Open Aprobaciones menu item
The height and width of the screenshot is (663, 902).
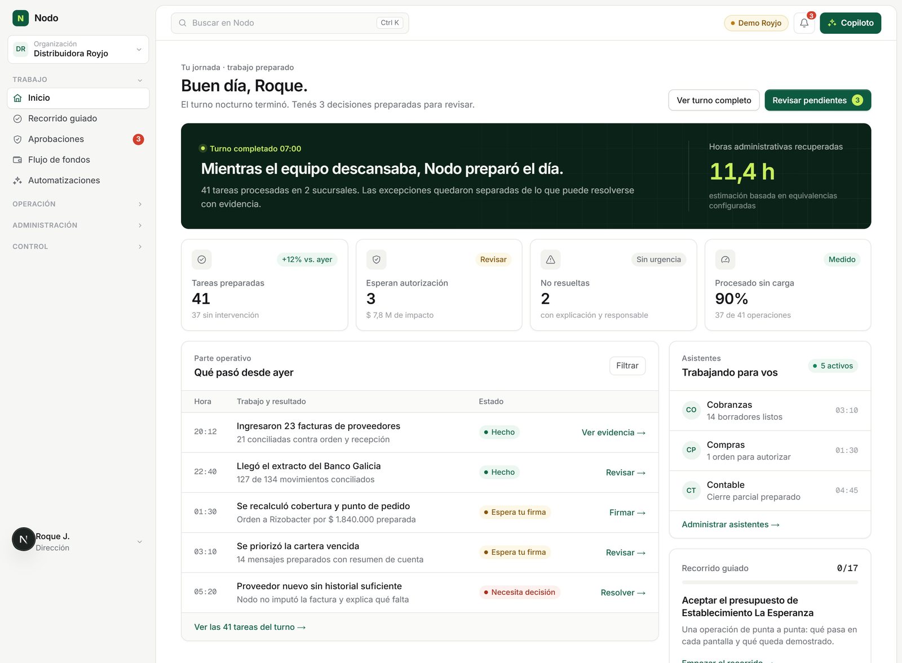click(x=78, y=139)
